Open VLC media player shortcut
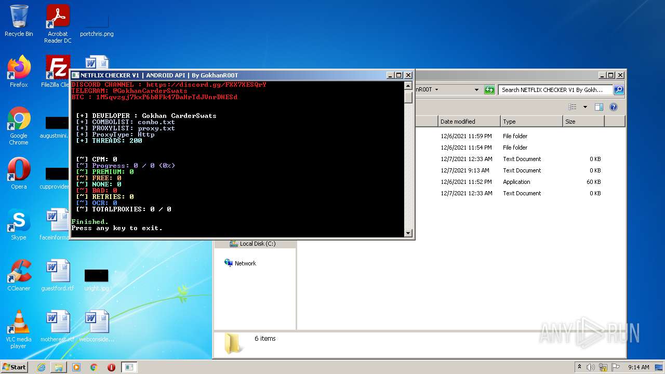The width and height of the screenshot is (665, 374). pyautogui.click(x=19, y=329)
